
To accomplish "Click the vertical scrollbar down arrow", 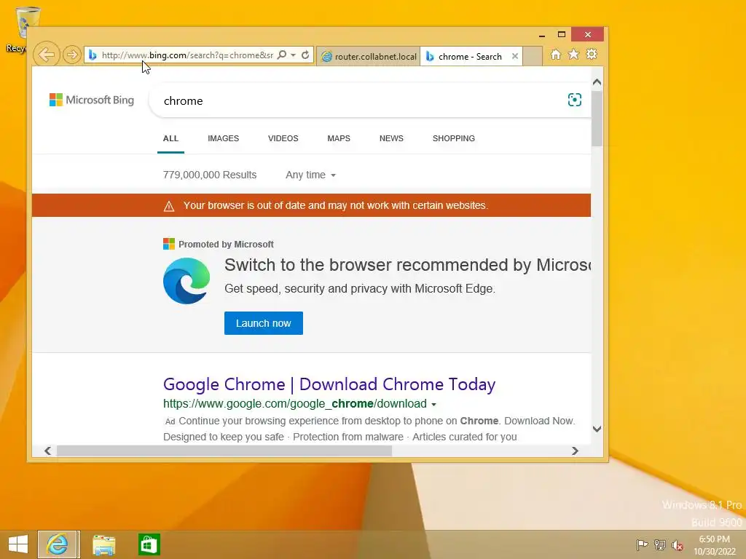I will (x=597, y=429).
